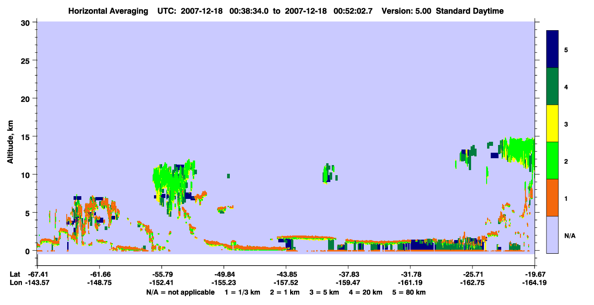Click the altitude tick label 10
594x305 pixels.
[x=27, y=175]
